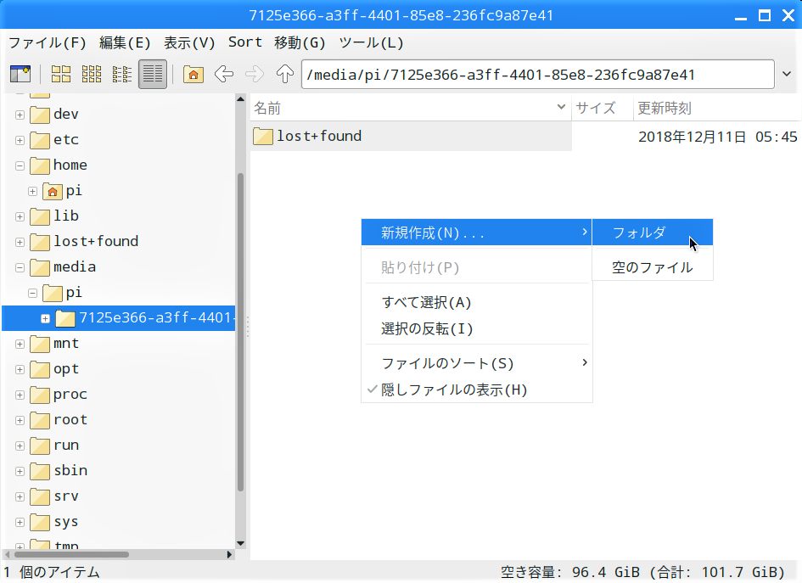Switch to compact list view
The height and width of the screenshot is (583, 802).
[x=122, y=75]
